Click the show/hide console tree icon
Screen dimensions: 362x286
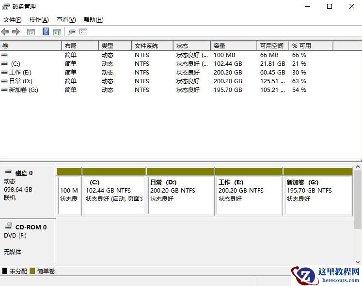(x=31, y=32)
